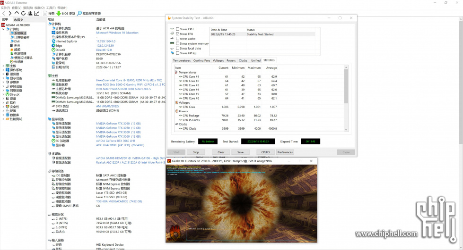Enable Stress system memory checkbox
The height and width of the screenshot is (250, 463).
point(177,43)
